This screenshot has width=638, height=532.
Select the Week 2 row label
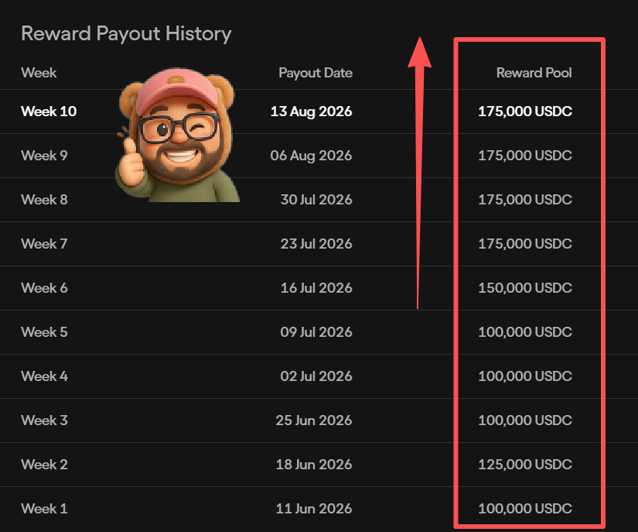point(44,465)
